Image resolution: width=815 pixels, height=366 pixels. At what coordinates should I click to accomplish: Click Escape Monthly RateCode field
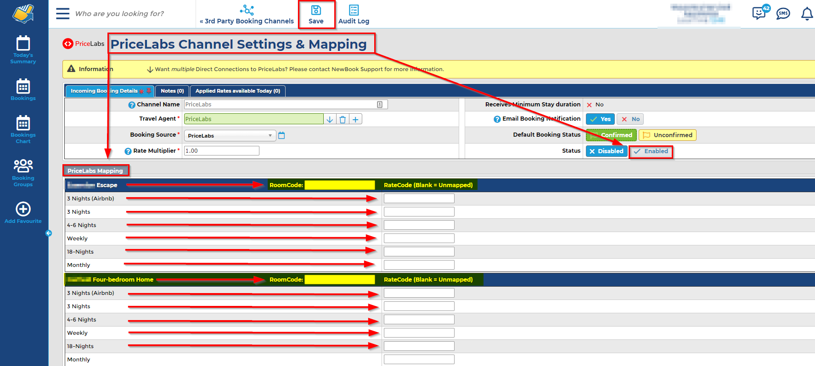click(419, 265)
